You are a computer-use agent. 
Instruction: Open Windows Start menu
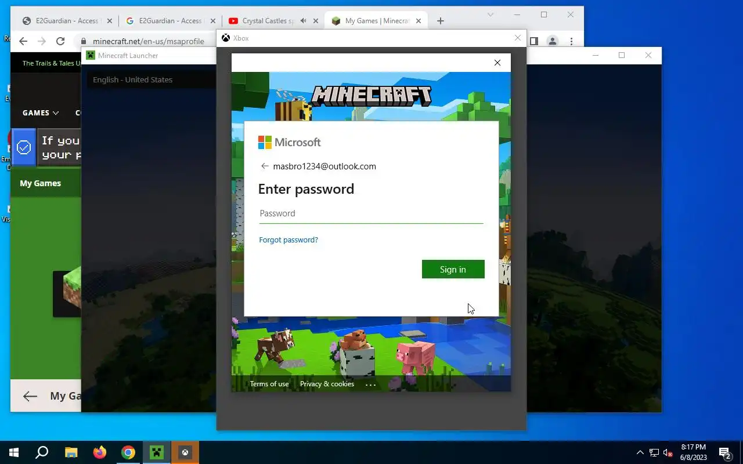pyautogui.click(x=14, y=452)
